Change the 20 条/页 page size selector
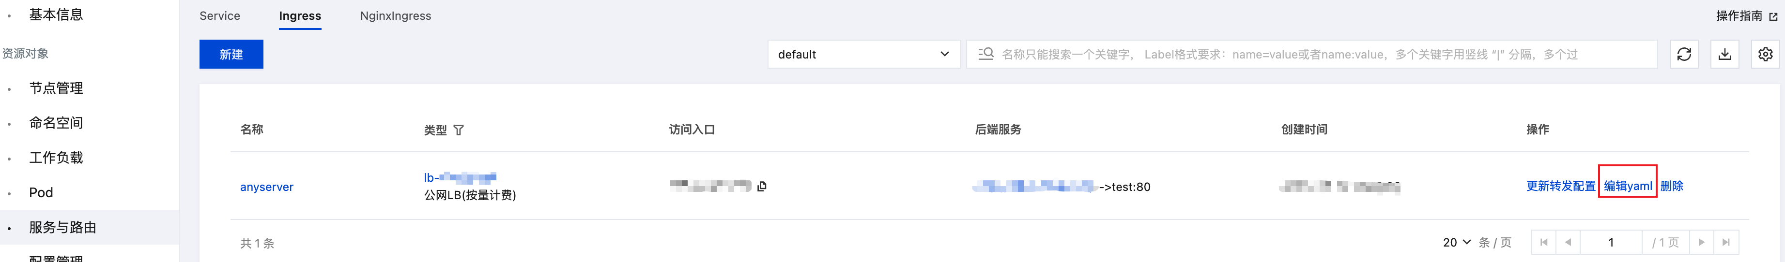Viewport: 1785px width, 262px height. (x=1457, y=243)
